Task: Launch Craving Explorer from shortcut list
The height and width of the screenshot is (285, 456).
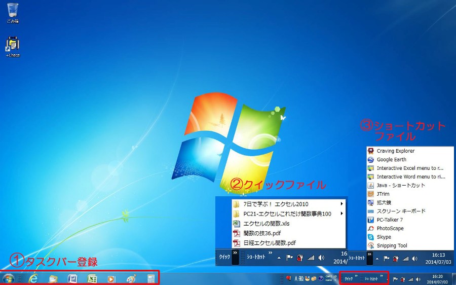Action: pyautogui.click(x=410, y=151)
